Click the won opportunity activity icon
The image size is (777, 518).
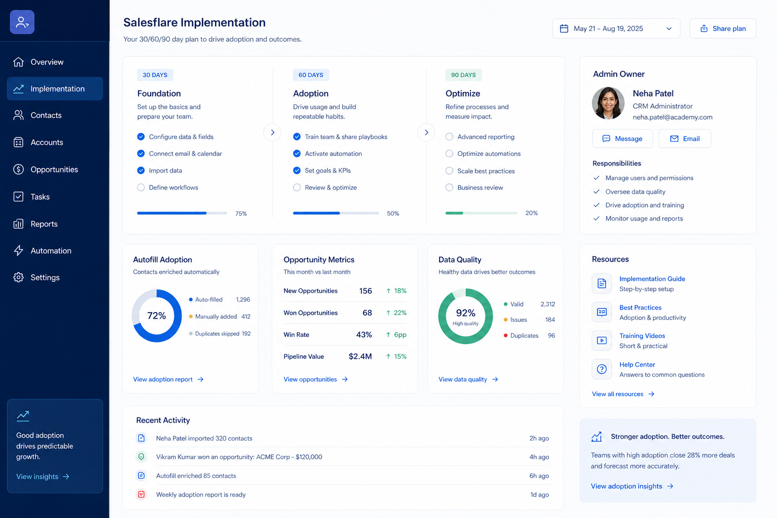[142, 457]
